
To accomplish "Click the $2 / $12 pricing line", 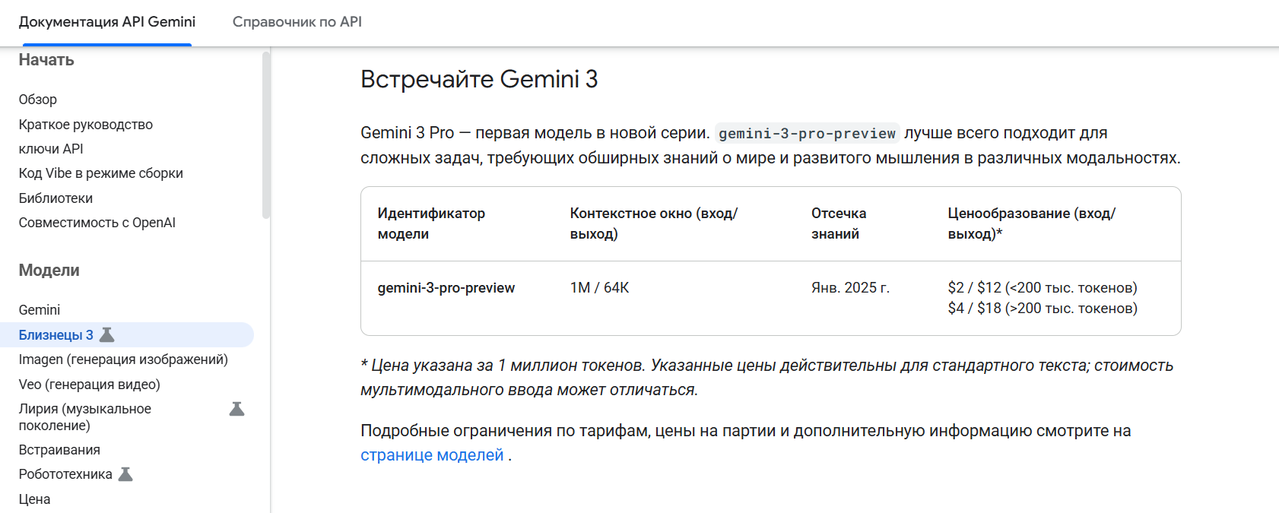I will (x=1043, y=288).
